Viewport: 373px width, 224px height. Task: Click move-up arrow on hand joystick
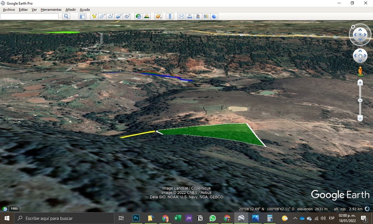click(x=360, y=51)
